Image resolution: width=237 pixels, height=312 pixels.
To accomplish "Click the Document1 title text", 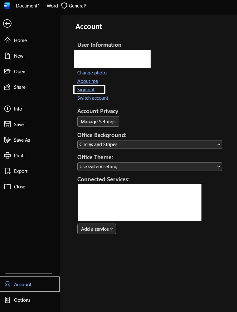I will point(28,6).
